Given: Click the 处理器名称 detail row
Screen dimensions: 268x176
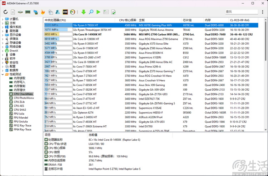Looking at the screenshot, I should coord(92,140).
